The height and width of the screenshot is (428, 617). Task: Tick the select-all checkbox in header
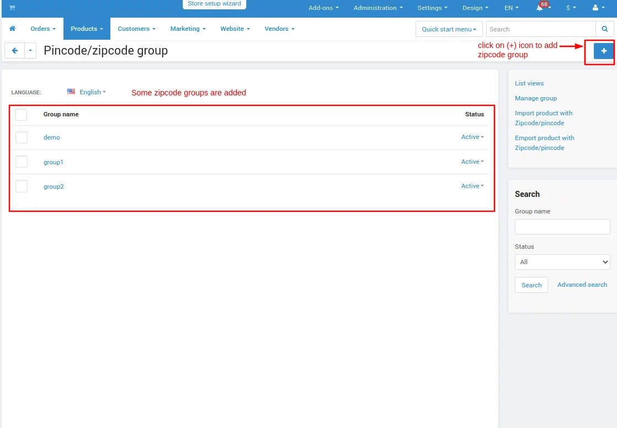tap(21, 115)
